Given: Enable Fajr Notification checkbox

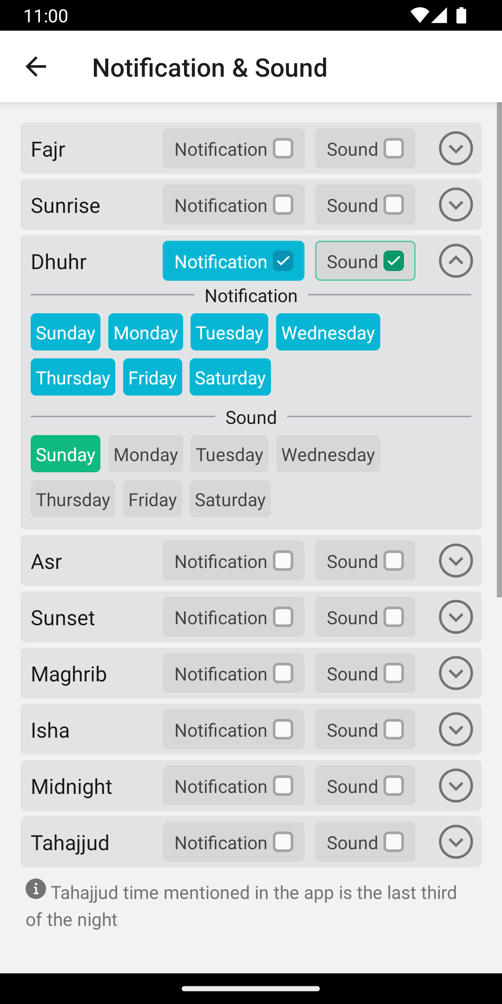Looking at the screenshot, I should [x=283, y=149].
